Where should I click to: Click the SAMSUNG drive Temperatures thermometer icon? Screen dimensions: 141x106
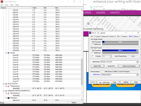click(x=9, y=93)
